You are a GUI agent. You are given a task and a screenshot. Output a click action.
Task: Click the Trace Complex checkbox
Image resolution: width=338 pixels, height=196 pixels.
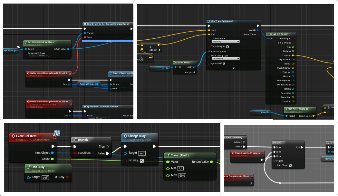[x=227, y=46]
